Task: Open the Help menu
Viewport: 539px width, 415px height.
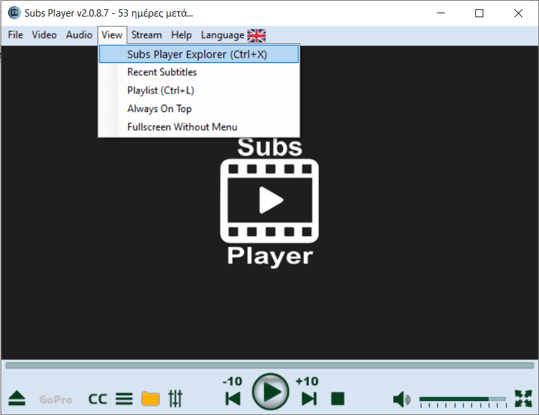Action: 182,35
